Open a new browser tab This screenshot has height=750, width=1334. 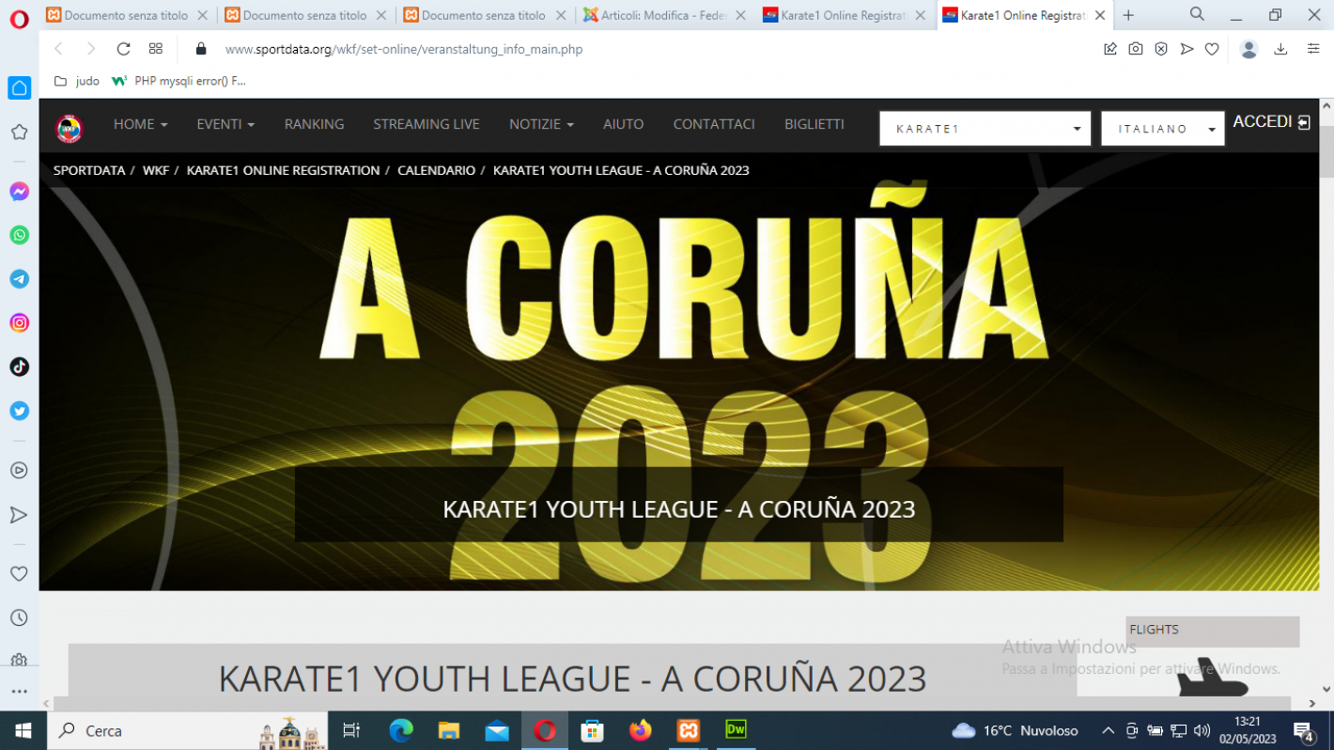coord(1128,15)
